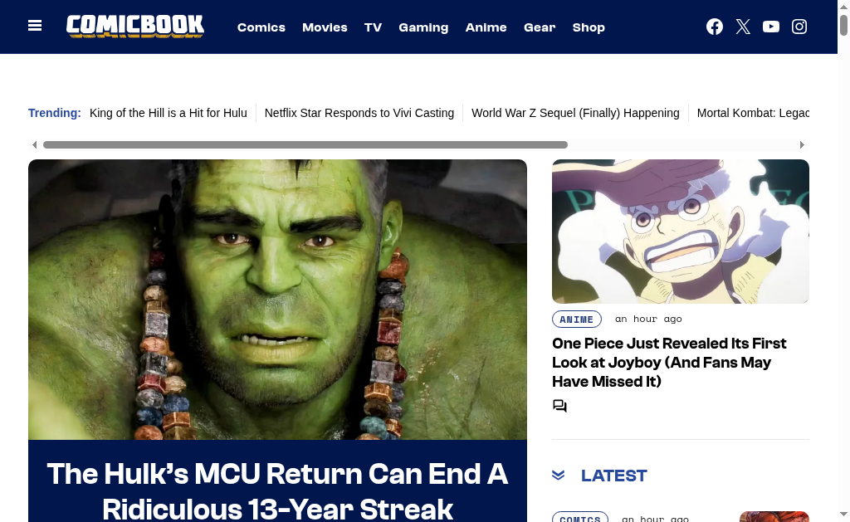Open the Instagram profile icon

tap(799, 27)
